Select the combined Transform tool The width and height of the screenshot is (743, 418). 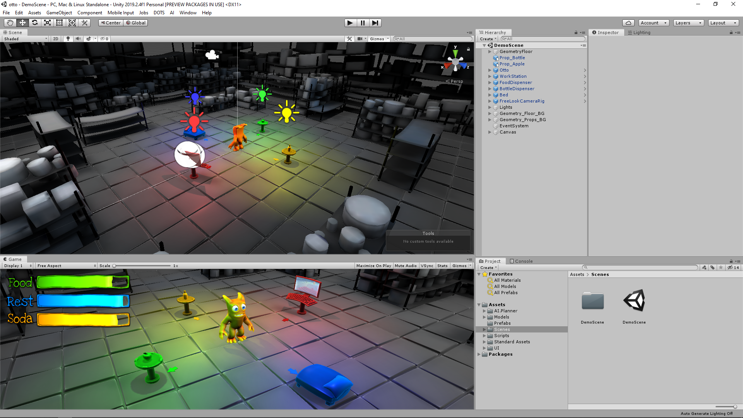[72, 23]
